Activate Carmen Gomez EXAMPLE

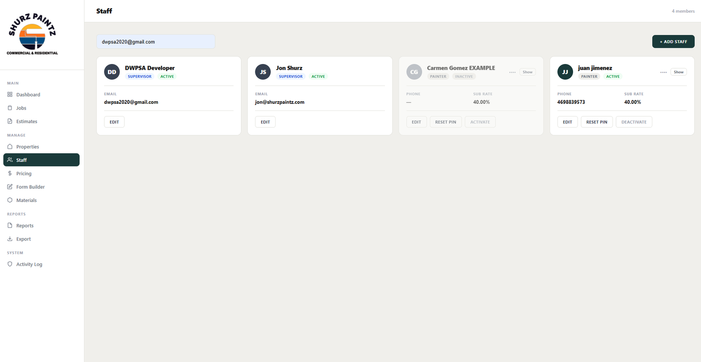click(x=480, y=122)
